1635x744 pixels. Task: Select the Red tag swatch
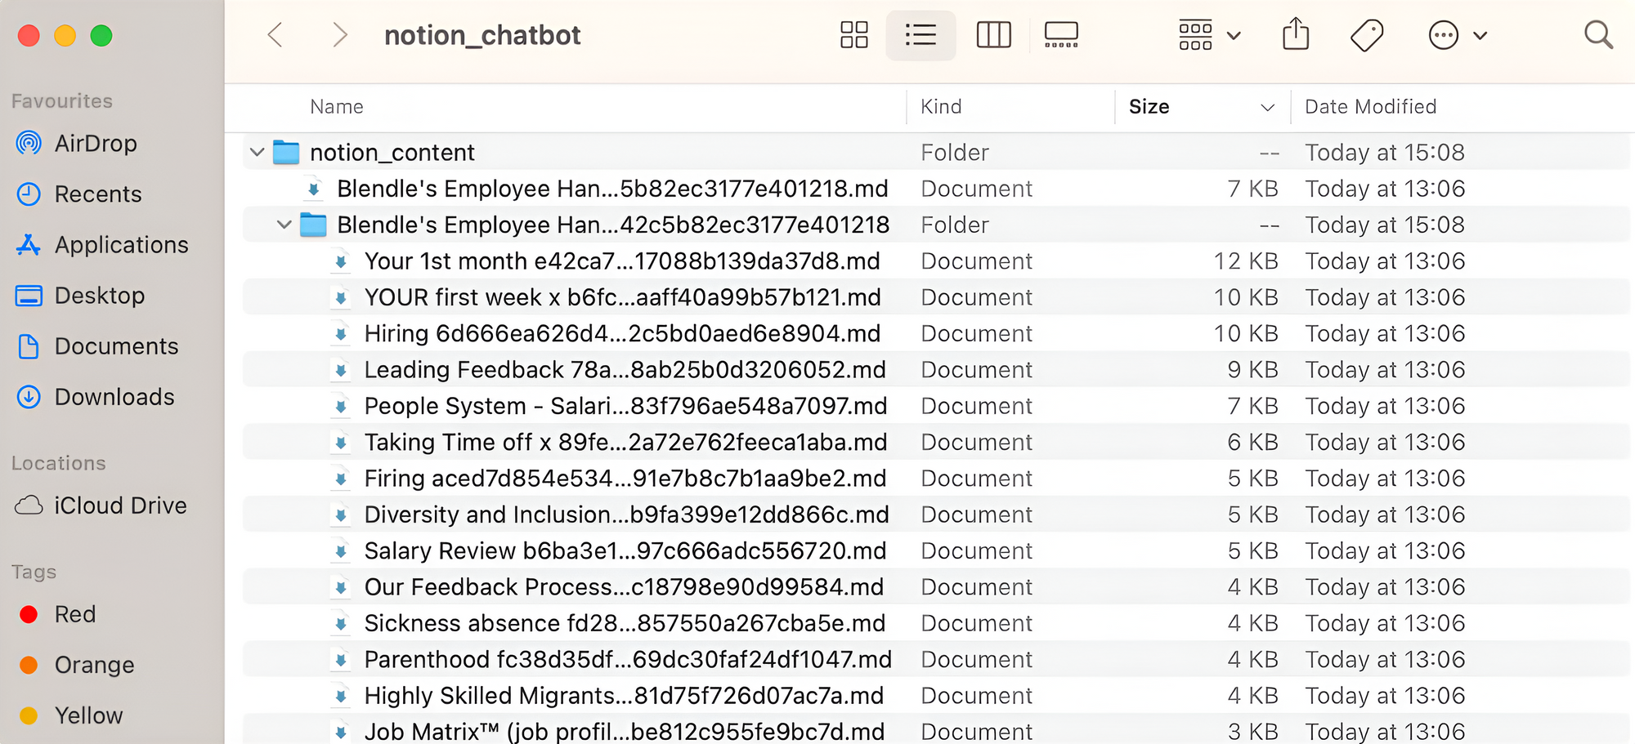(29, 613)
